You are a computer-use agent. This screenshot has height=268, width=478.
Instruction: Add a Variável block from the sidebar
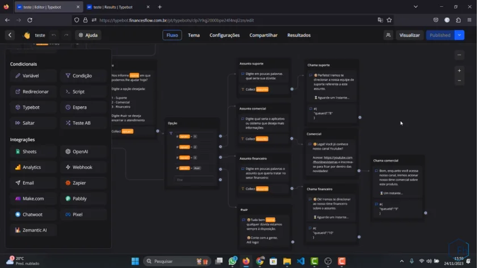[x=33, y=76]
